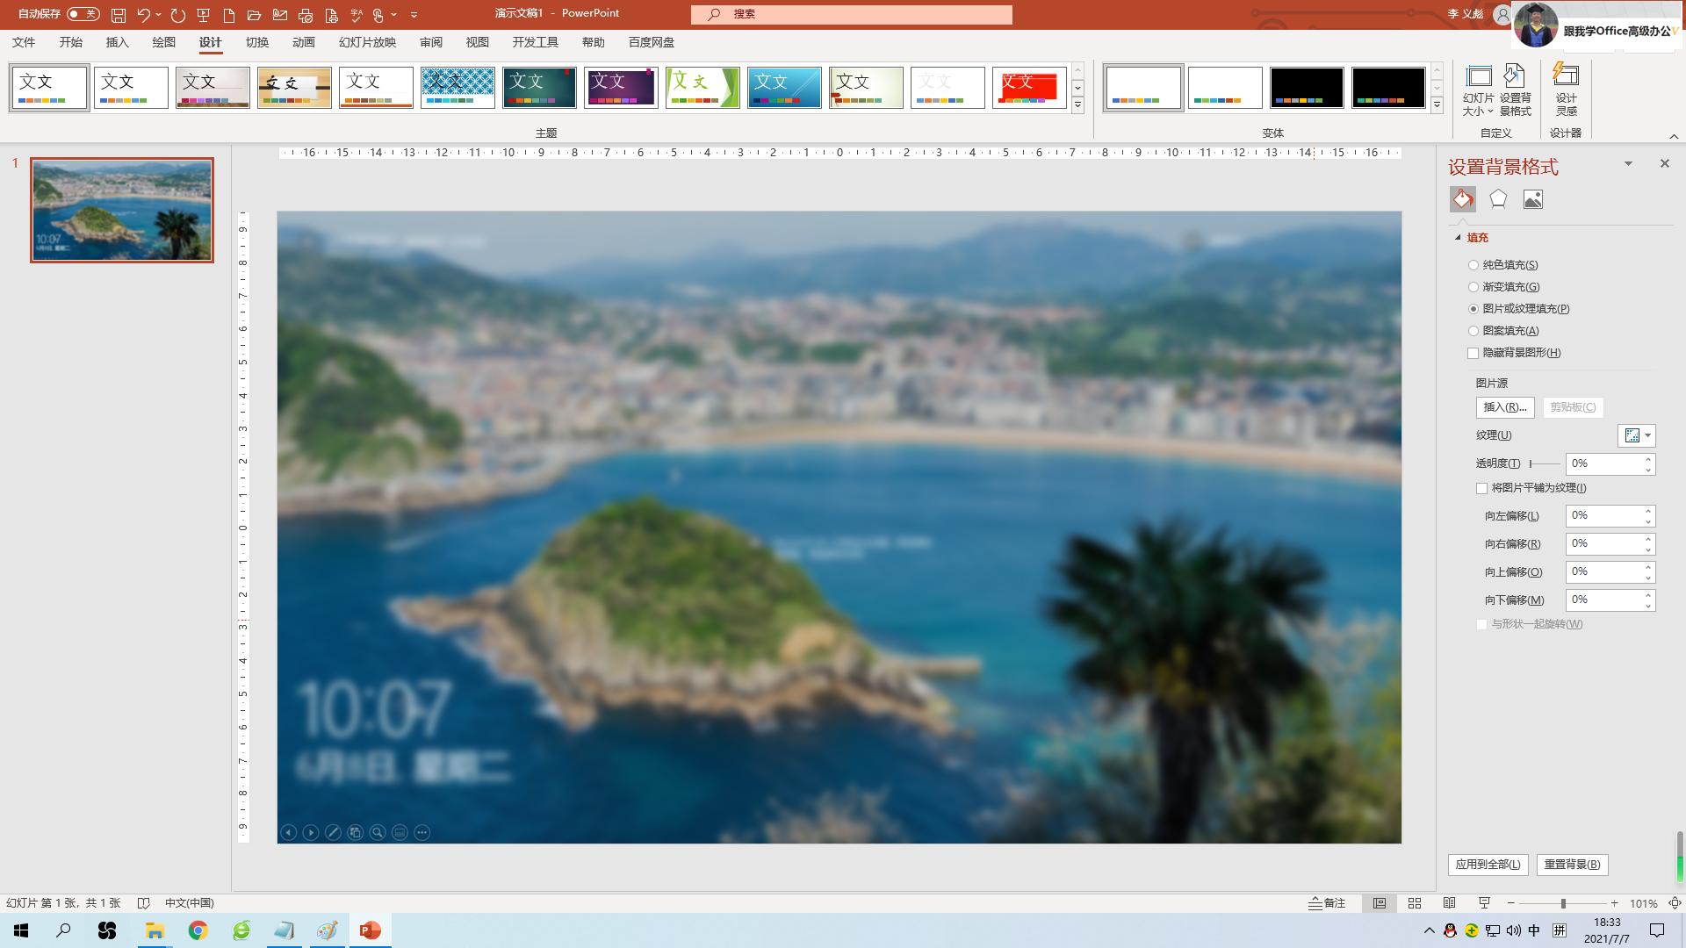Open the Transitions ribbon tab

coord(257,42)
